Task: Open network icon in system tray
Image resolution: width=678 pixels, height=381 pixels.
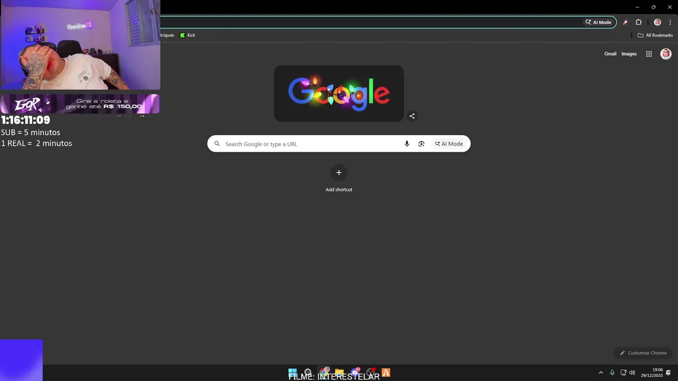Action: point(623,373)
